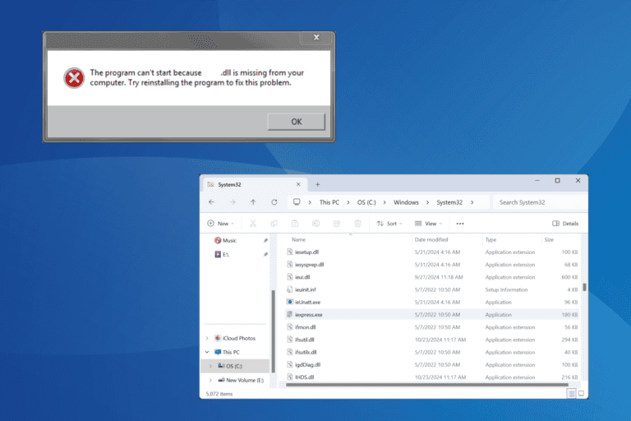Navigate up one folder level
The width and height of the screenshot is (631, 421).
pos(253,202)
